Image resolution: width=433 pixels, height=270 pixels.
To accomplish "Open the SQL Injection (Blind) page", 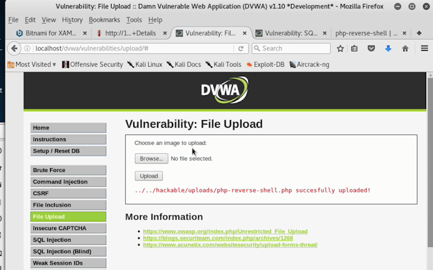I will point(68,252).
